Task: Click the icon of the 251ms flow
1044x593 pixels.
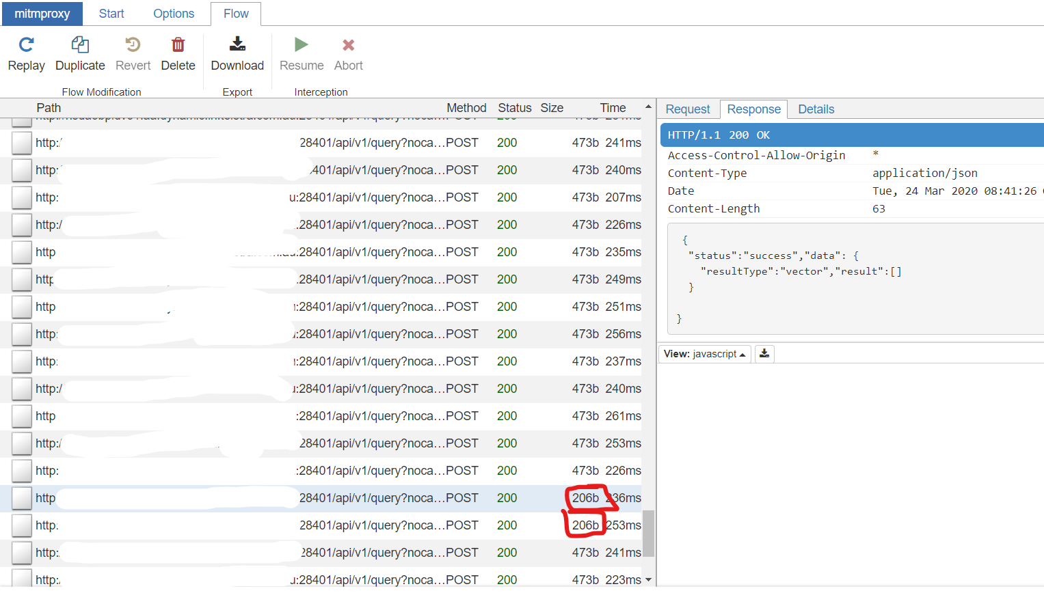Action: 22,307
